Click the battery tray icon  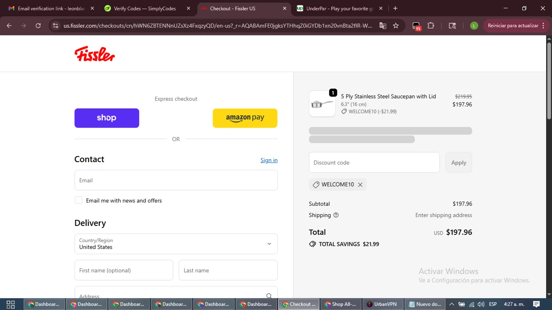pos(461,304)
